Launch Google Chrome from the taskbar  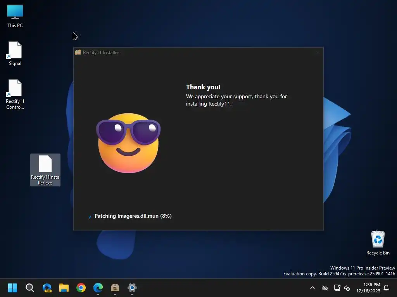(81, 288)
